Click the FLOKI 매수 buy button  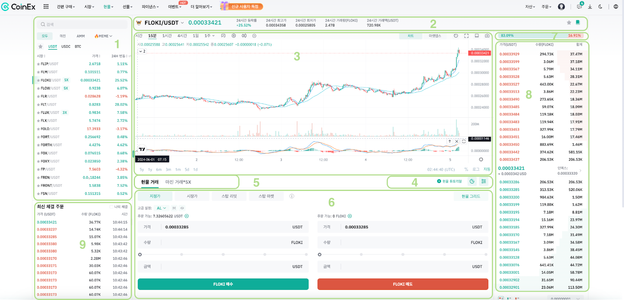(x=223, y=284)
